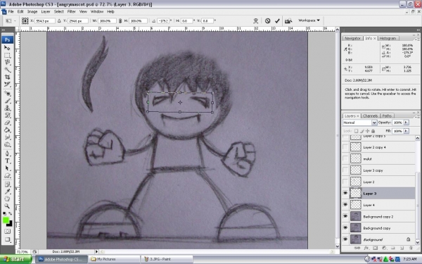Image resolution: width=422 pixels, height=264 pixels.
Task: Cancel the transform in options bar
Action: pyautogui.click(x=267, y=20)
